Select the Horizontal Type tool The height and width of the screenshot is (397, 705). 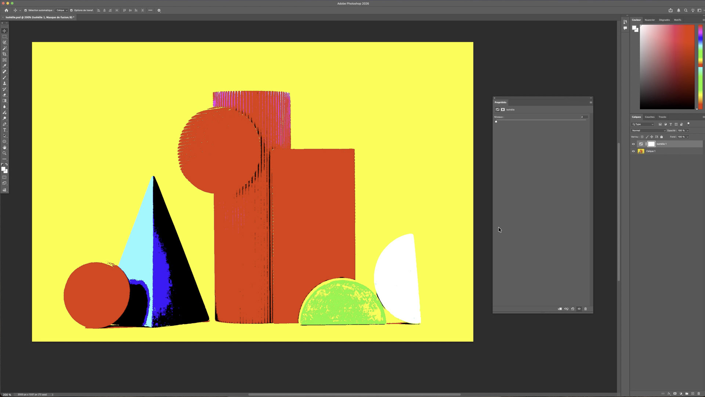pyautogui.click(x=4, y=130)
